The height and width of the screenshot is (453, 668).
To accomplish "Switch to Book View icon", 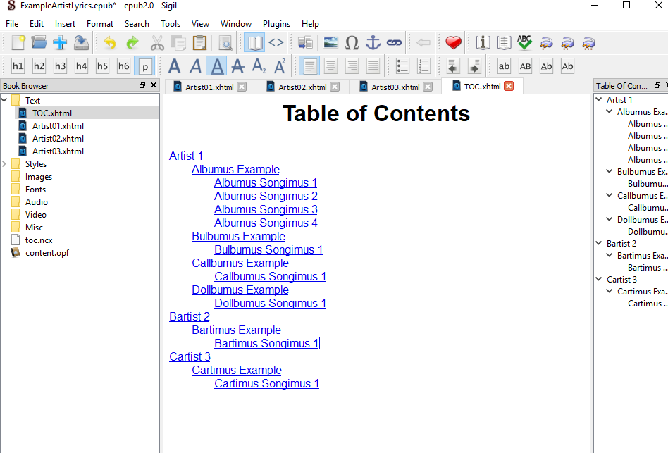I will 255,42.
